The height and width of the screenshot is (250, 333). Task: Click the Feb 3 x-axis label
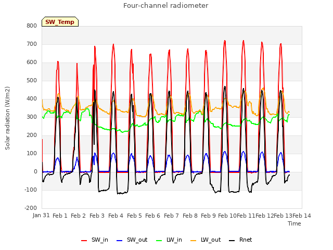(97, 216)
